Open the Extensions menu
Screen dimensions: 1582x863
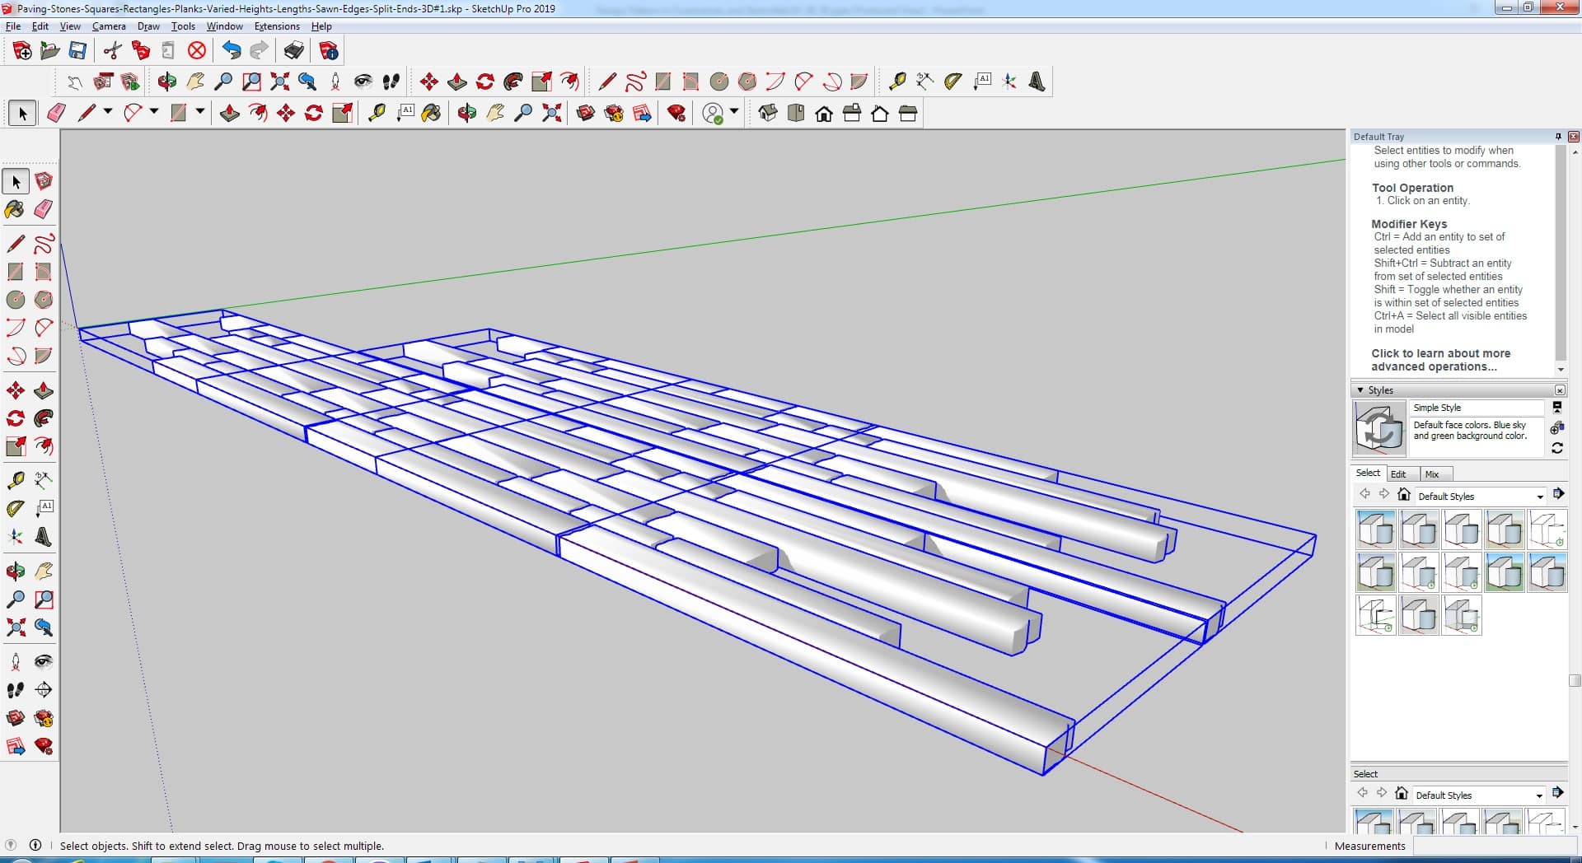pos(277,26)
